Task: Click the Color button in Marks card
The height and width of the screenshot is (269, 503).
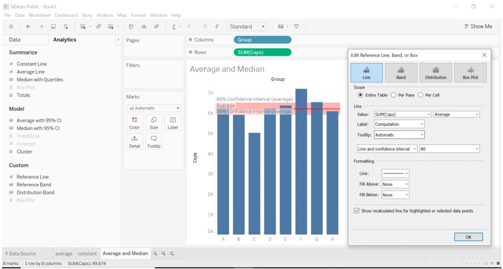Action: 135,123
